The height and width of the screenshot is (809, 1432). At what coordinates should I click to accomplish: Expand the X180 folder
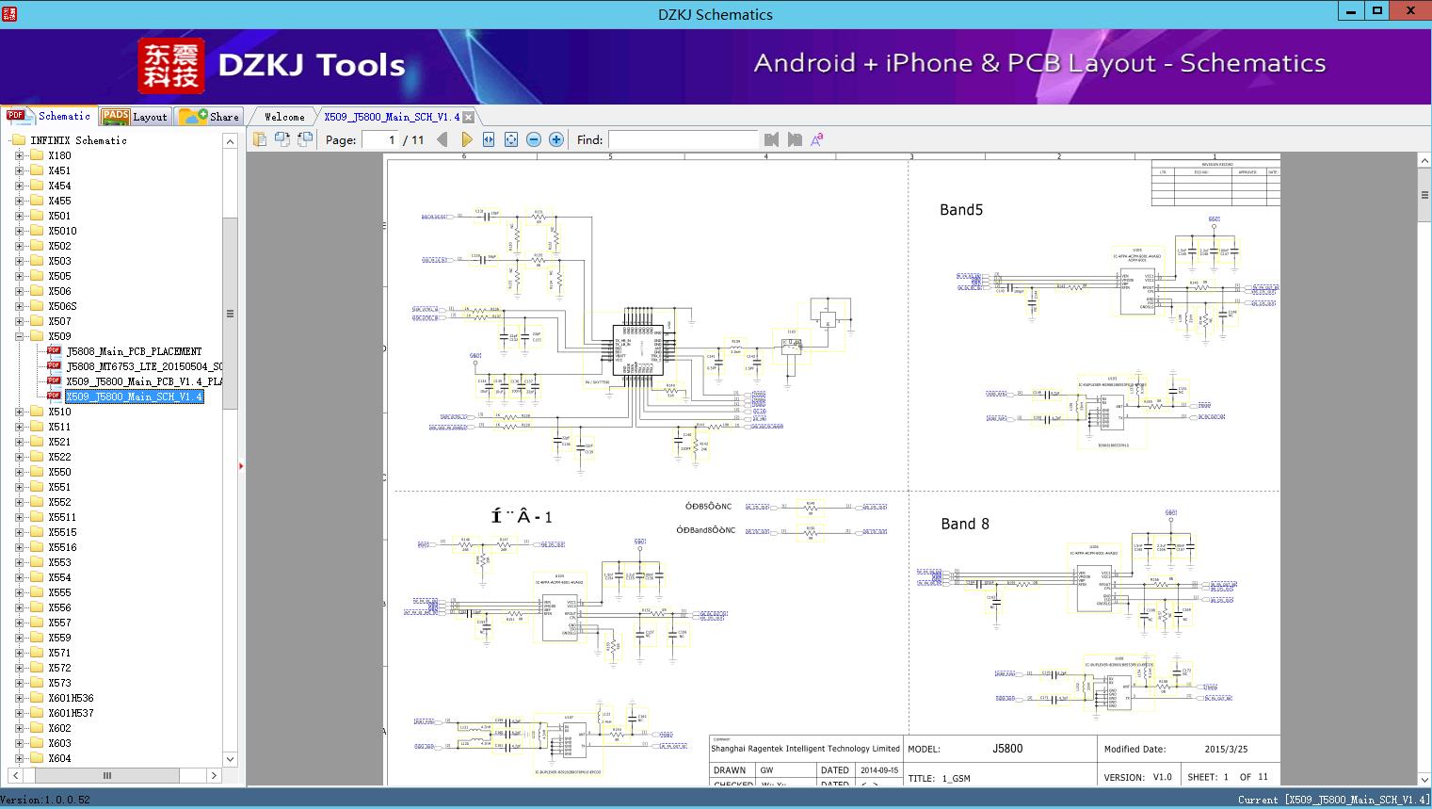19,155
